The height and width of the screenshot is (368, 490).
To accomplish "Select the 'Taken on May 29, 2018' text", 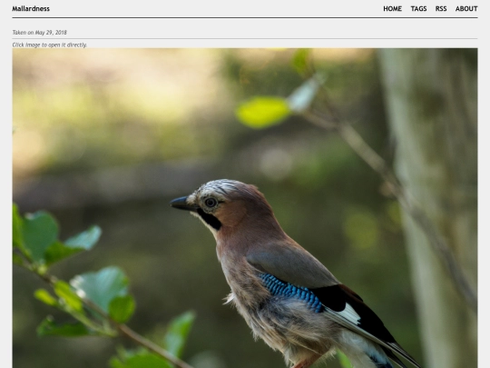I will click(x=40, y=32).
